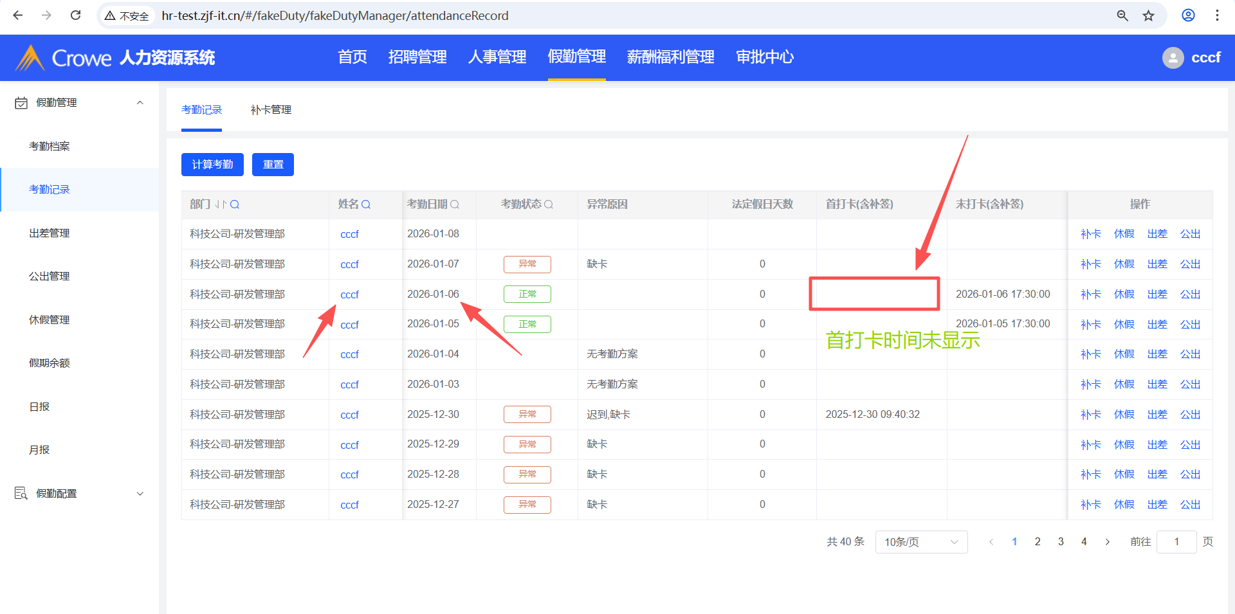Go to page 3 of the records

(x=1061, y=542)
